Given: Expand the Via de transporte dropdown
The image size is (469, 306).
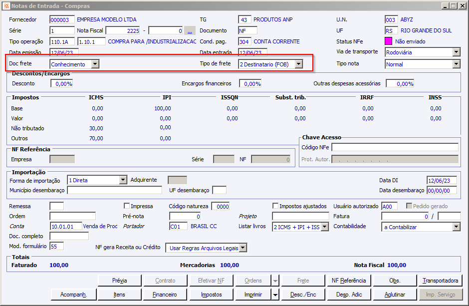Looking at the screenshot, I should tap(456, 52).
